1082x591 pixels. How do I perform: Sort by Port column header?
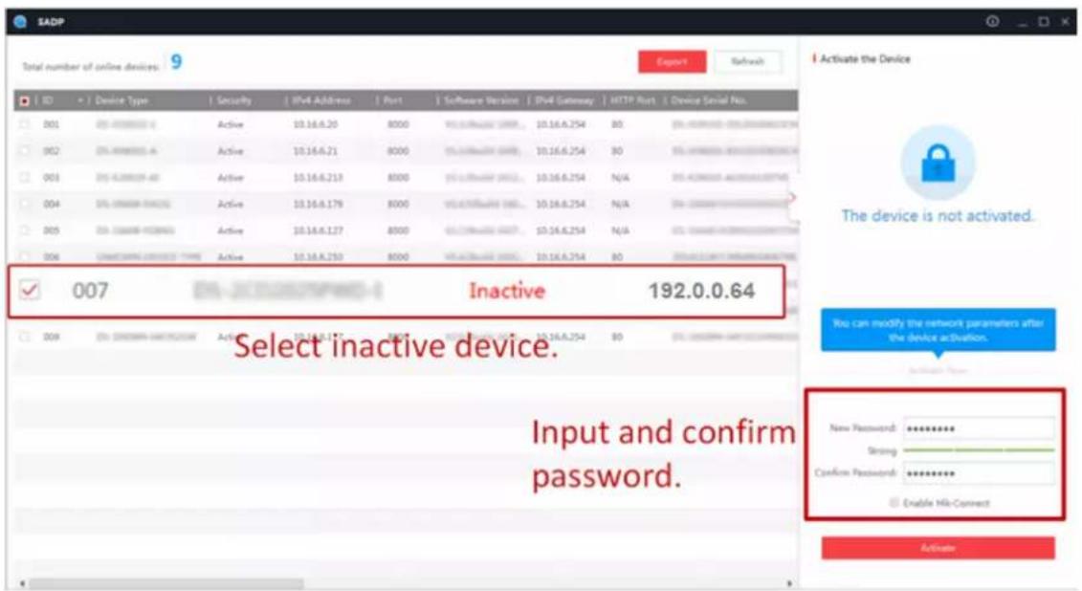click(x=392, y=100)
